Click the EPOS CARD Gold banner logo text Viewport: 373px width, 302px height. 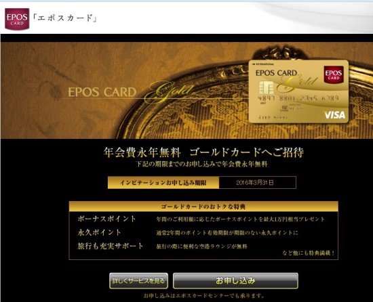click(130, 92)
